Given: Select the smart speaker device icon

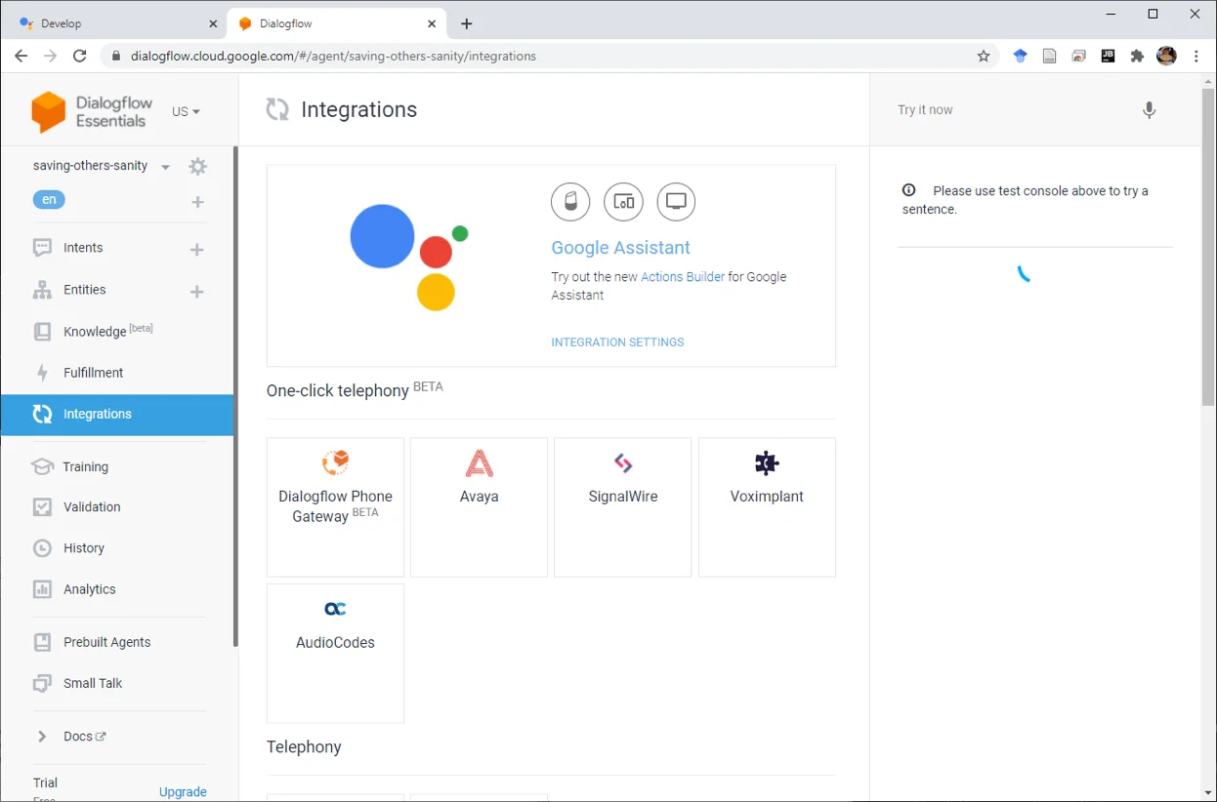Looking at the screenshot, I should 570,202.
